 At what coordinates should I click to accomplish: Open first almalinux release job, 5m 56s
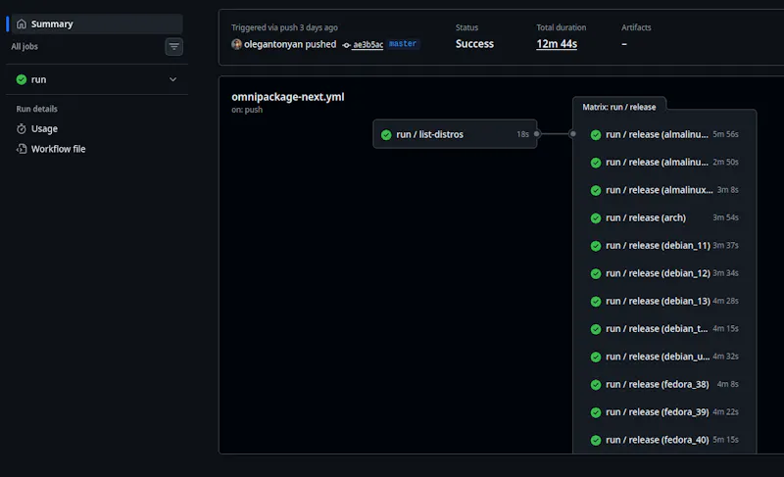coord(664,134)
